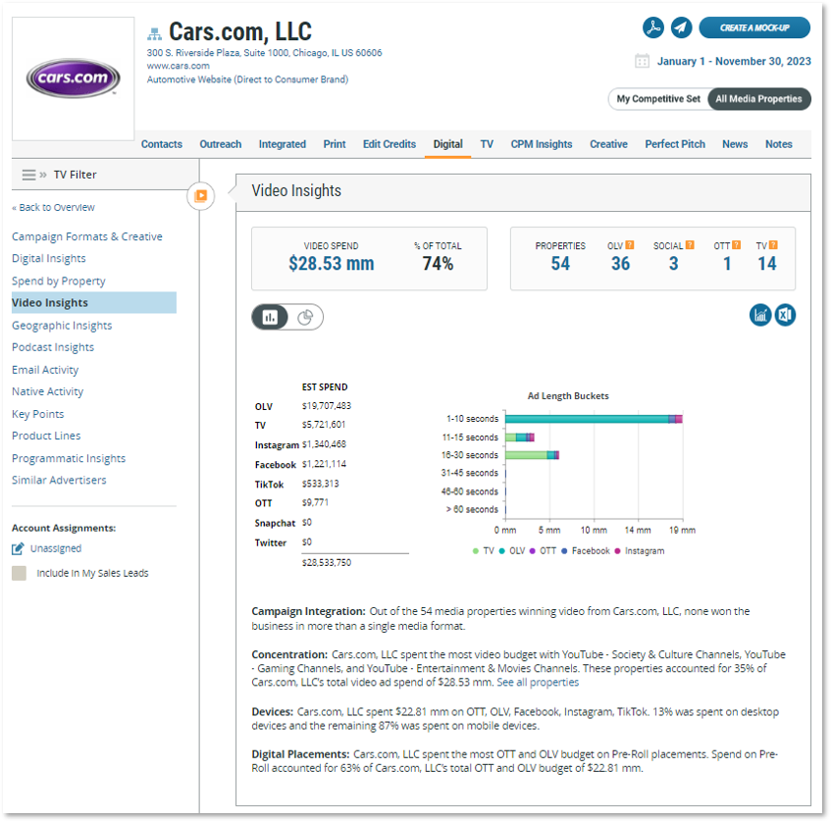
Task: Click the date range January 1 - November 30, 2023
Action: [x=734, y=61]
